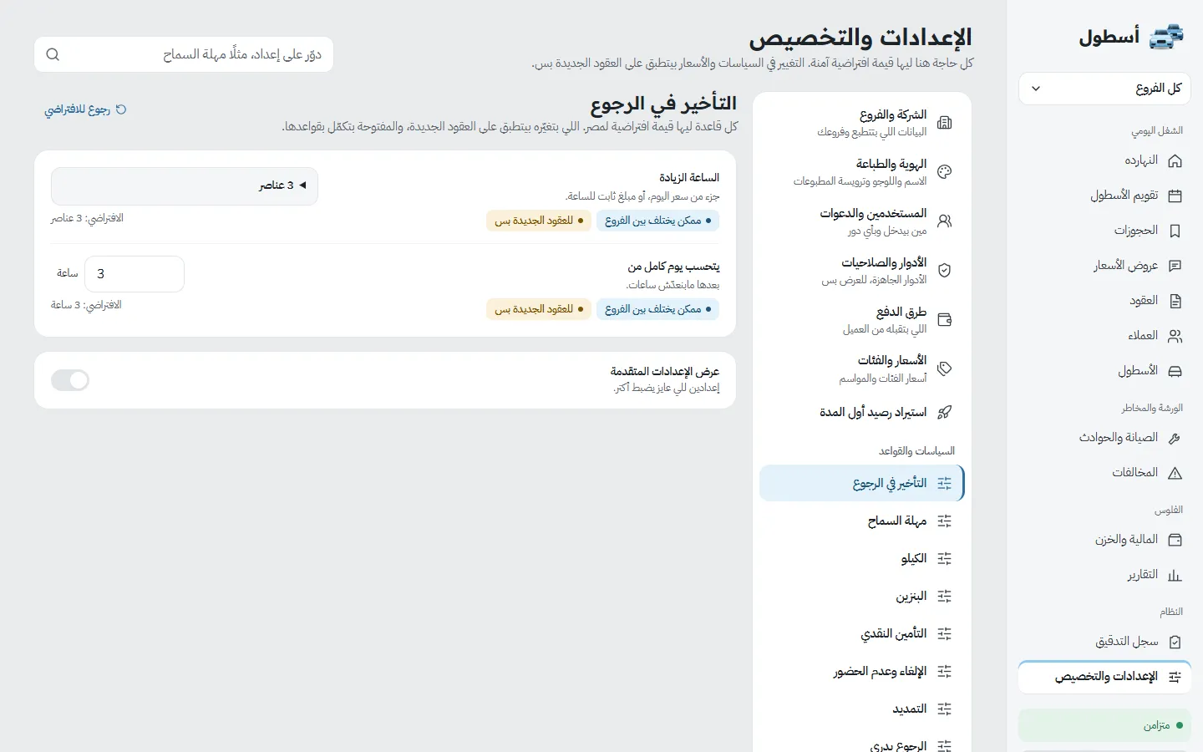Click رجوع للافتراضي reset link
Viewport: 1203px width, 752px height.
[x=85, y=109]
